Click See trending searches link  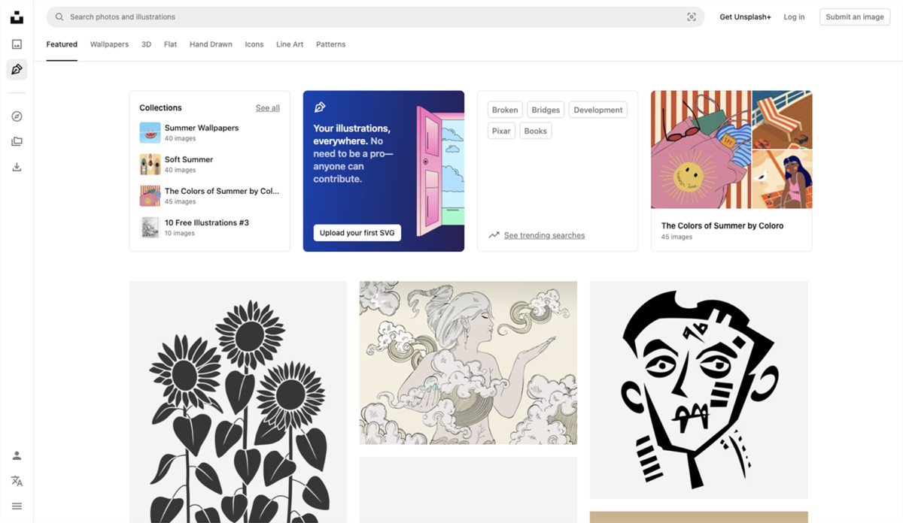[544, 235]
